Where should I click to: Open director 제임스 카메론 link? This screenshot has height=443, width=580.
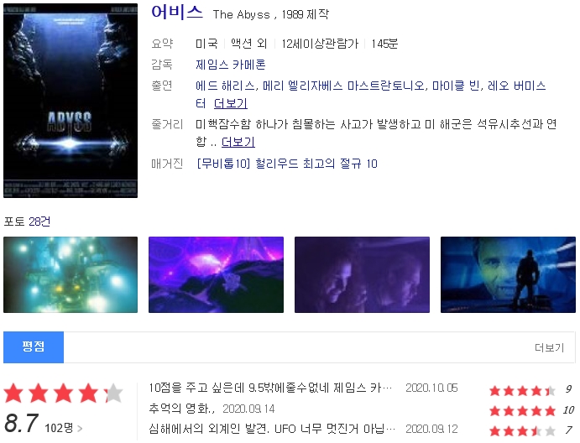231,65
